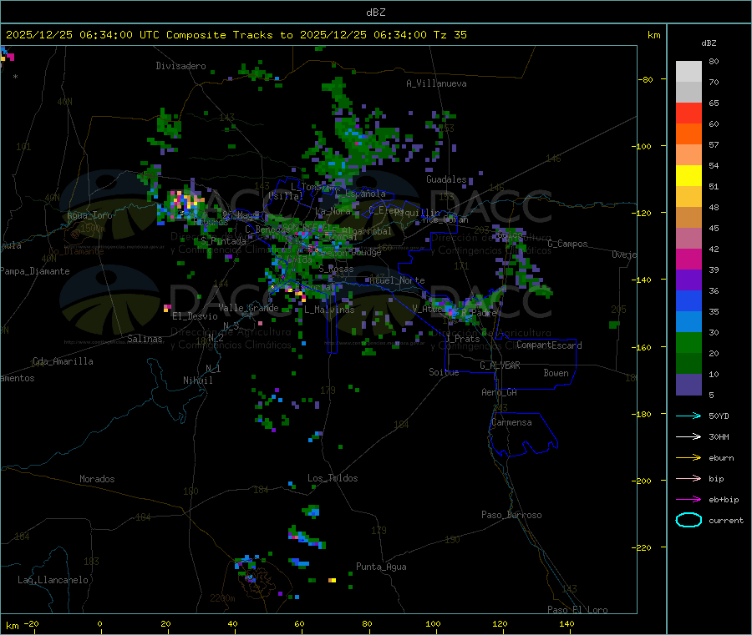The width and height of the screenshot is (752, 635).
Task: Click the 'Punta_Agua' map label
Action: pos(381,567)
